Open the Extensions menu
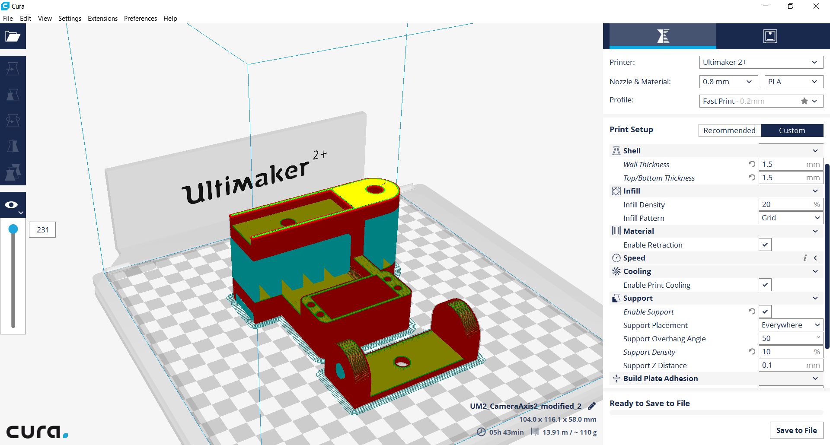This screenshot has height=445, width=830. 102,19
